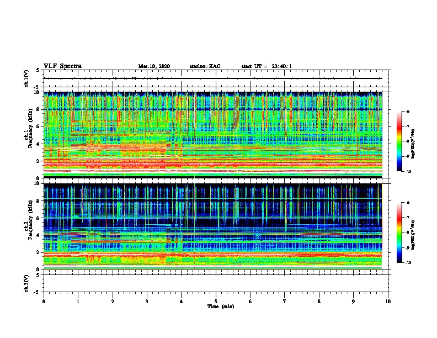
Task: Click the "4" kHz tick on ch.1 axis
Action: pos(39,144)
